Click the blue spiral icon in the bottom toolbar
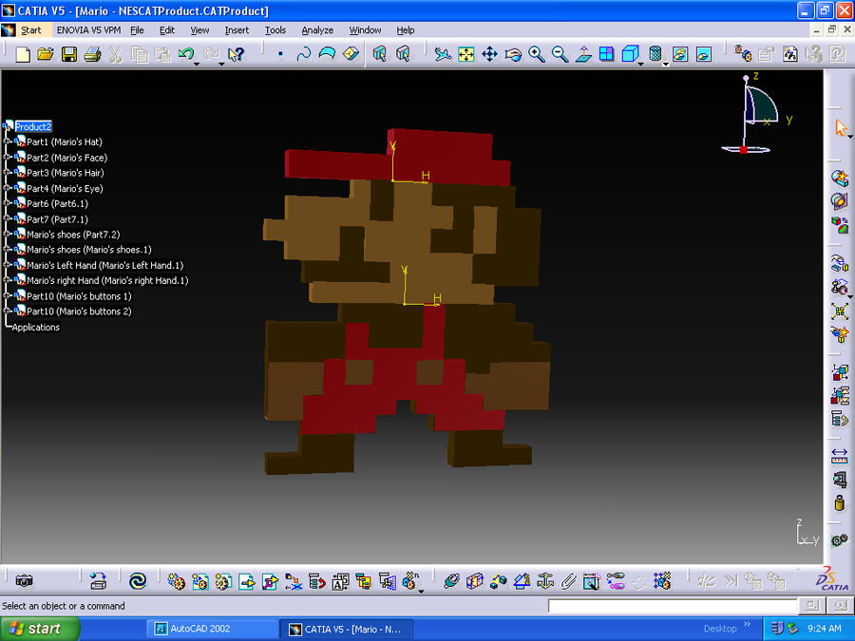 [x=138, y=581]
